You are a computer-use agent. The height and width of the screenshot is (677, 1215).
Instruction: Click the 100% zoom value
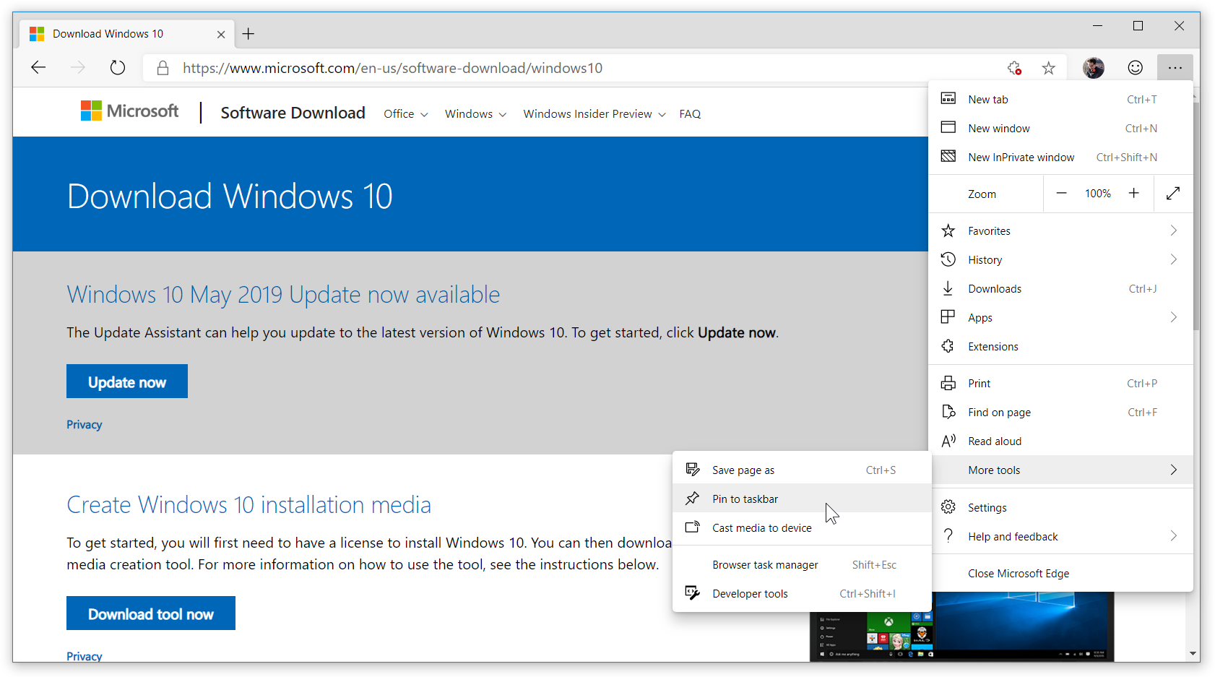(1097, 193)
